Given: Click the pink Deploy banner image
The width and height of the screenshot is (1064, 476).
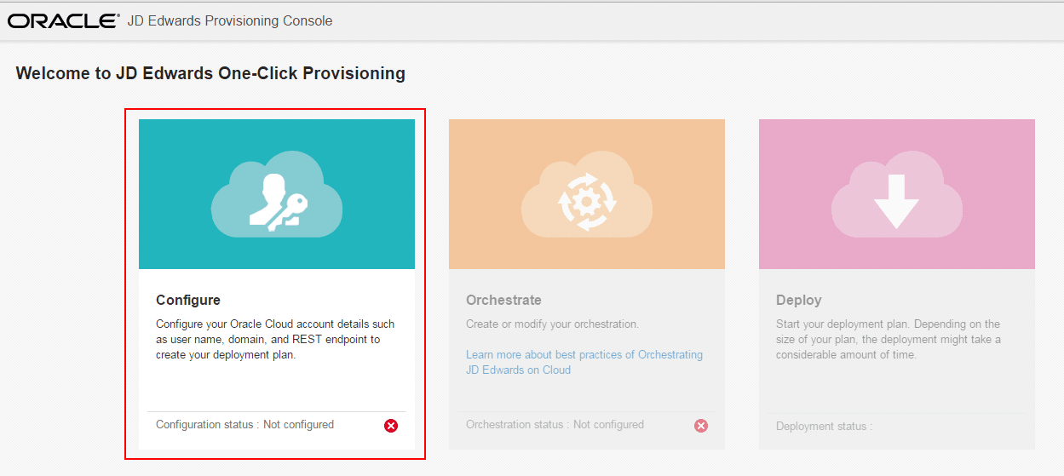Looking at the screenshot, I should pyautogui.click(x=897, y=194).
